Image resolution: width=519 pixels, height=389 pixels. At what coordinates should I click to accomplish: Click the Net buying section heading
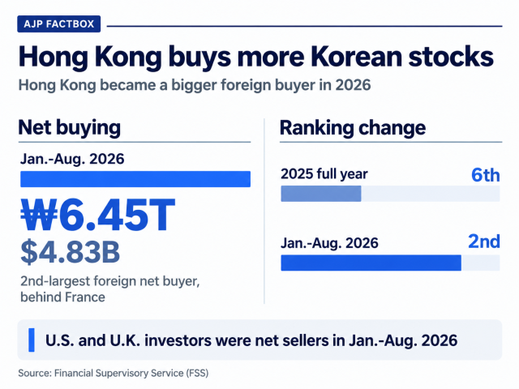click(70, 128)
